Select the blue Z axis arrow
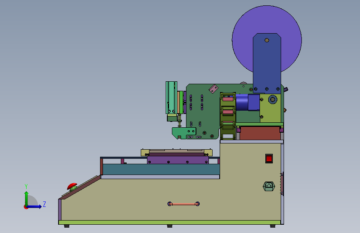360x233 pixels. [34, 206]
